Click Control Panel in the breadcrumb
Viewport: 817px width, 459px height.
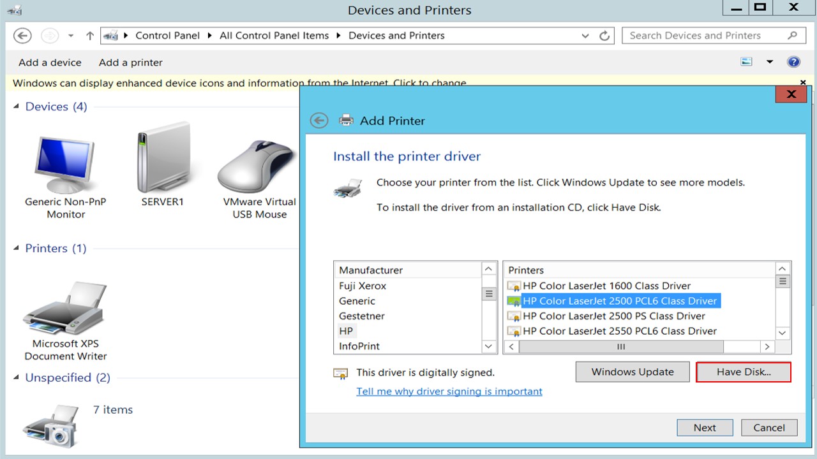(168, 36)
